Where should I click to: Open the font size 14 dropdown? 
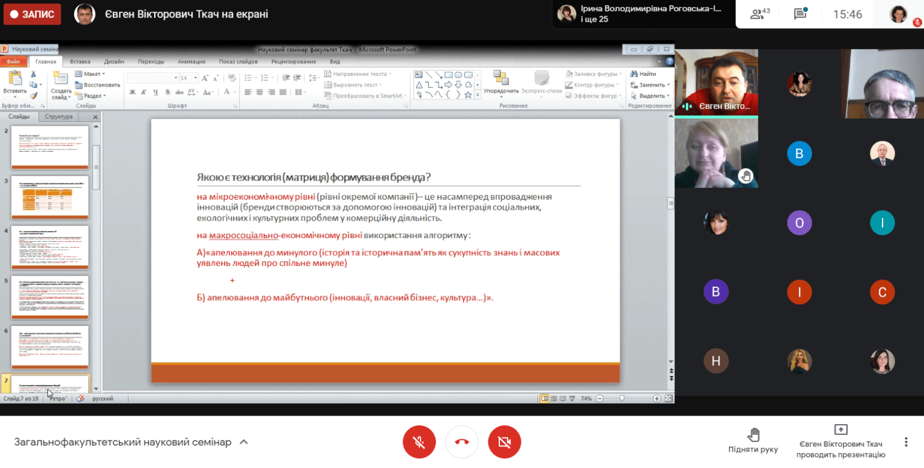click(195, 78)
